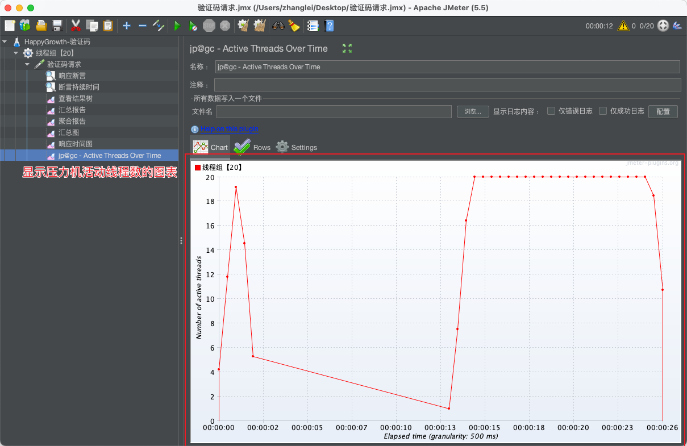The width and height of the screenshot is (687, 446).
Task: Switch to the Chart tab
Action: pyautogui.click(x=210, y=147)
